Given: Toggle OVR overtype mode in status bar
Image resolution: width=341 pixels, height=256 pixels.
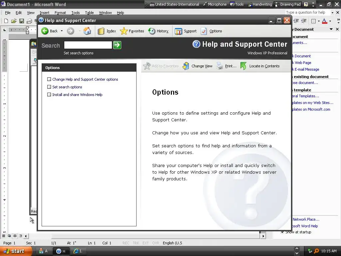Looking at the screenshot, I should [x=156, y=243].
